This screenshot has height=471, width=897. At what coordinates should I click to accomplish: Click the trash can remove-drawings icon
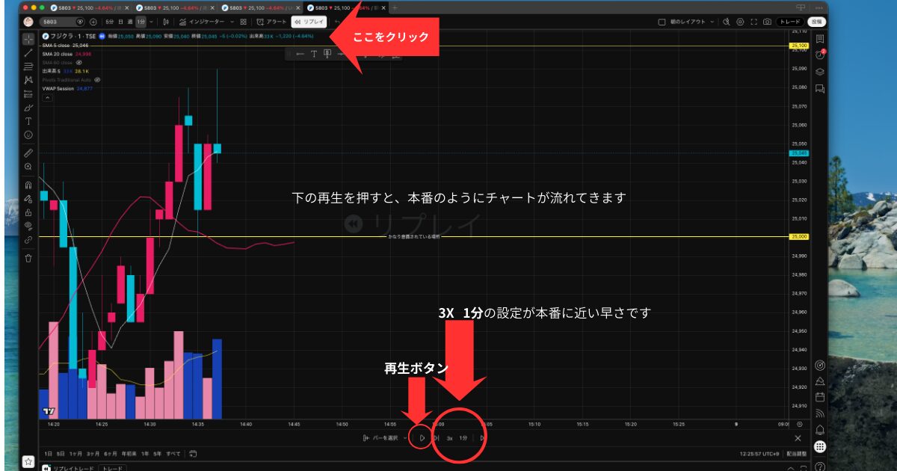28,258
